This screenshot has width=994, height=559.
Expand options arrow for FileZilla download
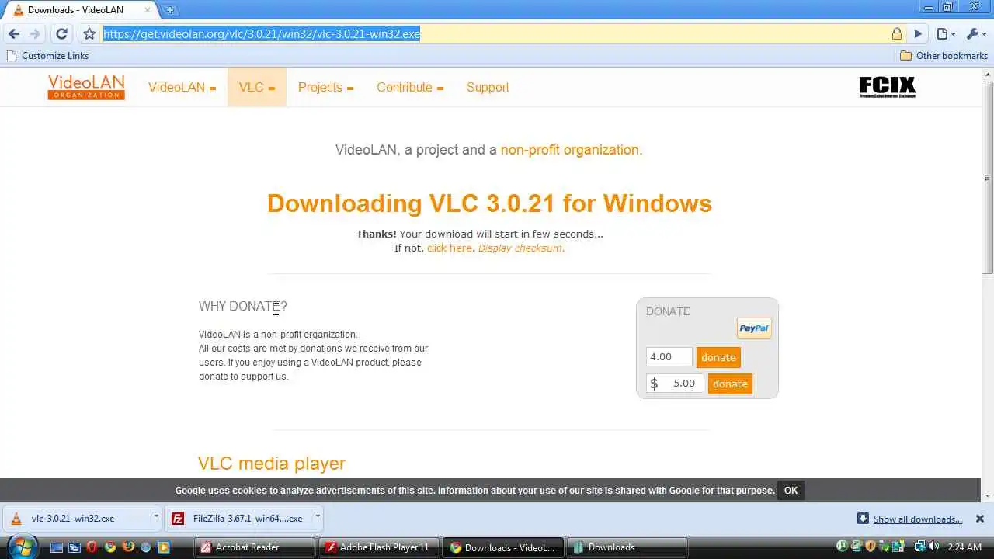[x=317, y=516]
